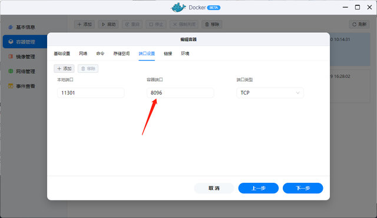Click the local port field 11301
The height and width of the screenshot is (218, 377).
click(91, 93)
